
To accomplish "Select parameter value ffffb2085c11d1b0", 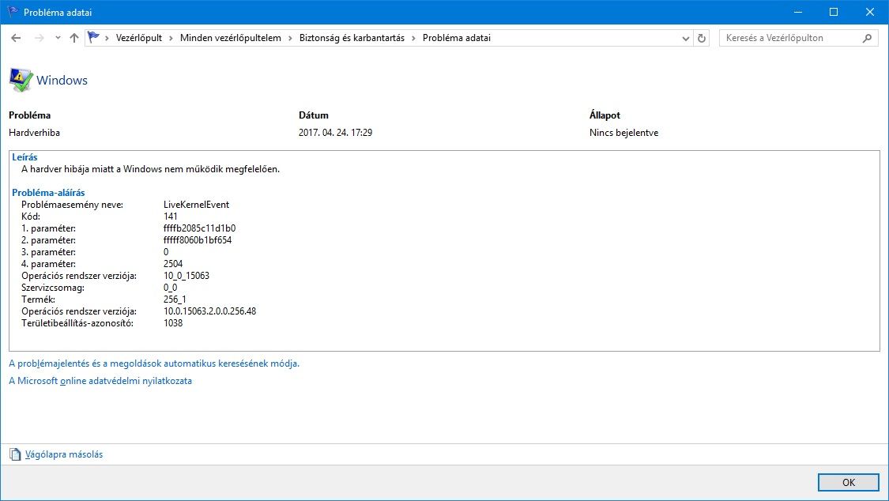I will pyautogui.click(x=200, y=228).
